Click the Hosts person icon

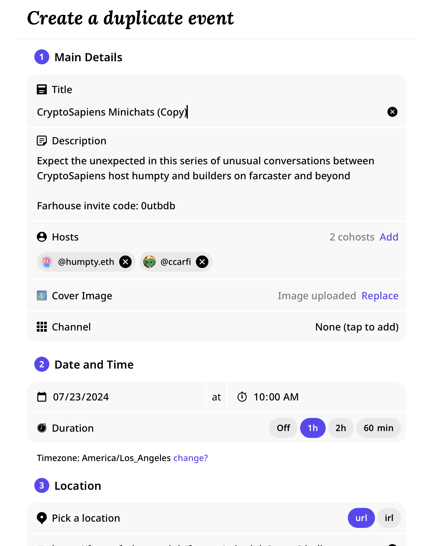pyautogui.click(x=42, y=237)
